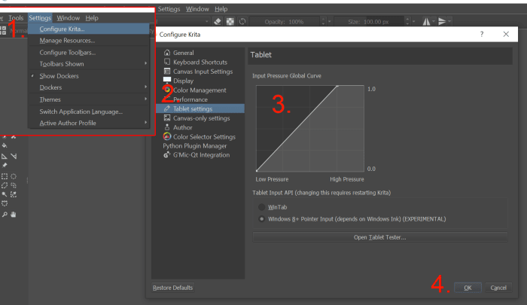This screenshot has height=305, width=527.
Task: Select Tablet settings in sidebar
Action: (200, 108)
